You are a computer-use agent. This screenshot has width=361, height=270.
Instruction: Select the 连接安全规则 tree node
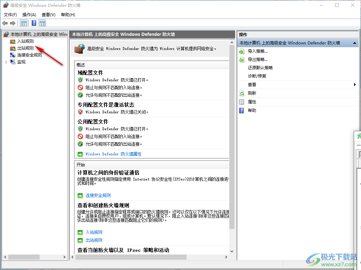point(30,55)
